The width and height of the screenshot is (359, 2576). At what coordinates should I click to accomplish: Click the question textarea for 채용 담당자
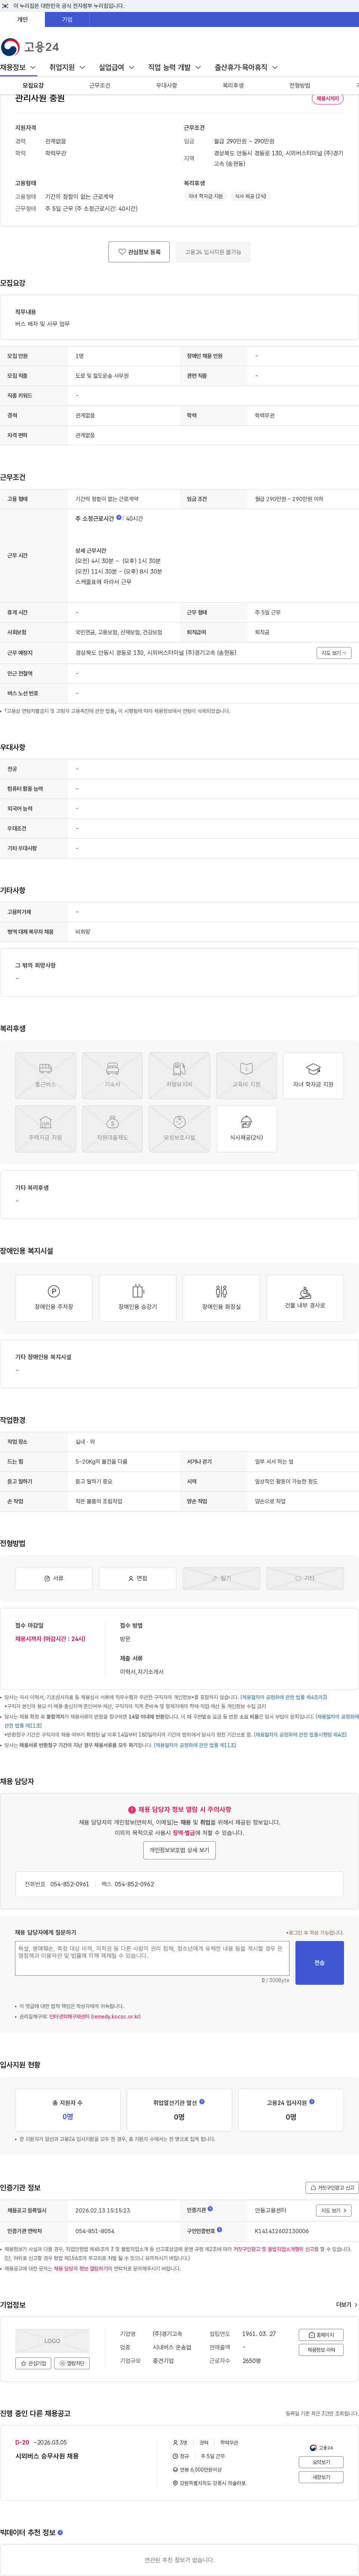click(x=152, y=1958)
